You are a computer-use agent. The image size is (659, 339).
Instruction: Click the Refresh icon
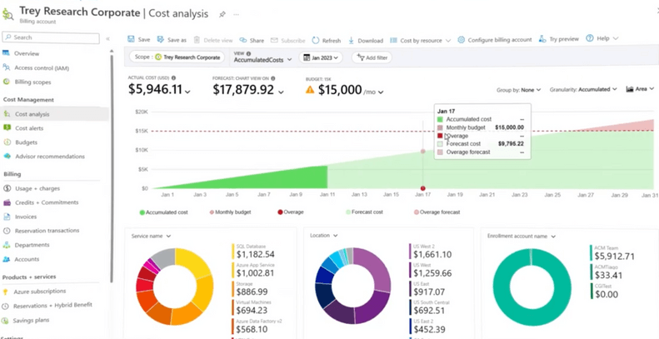point(316,40)
